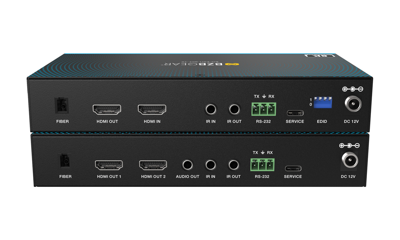
Task: Click the BZBGEAR logo on the top cover
Action: [201, 64]
